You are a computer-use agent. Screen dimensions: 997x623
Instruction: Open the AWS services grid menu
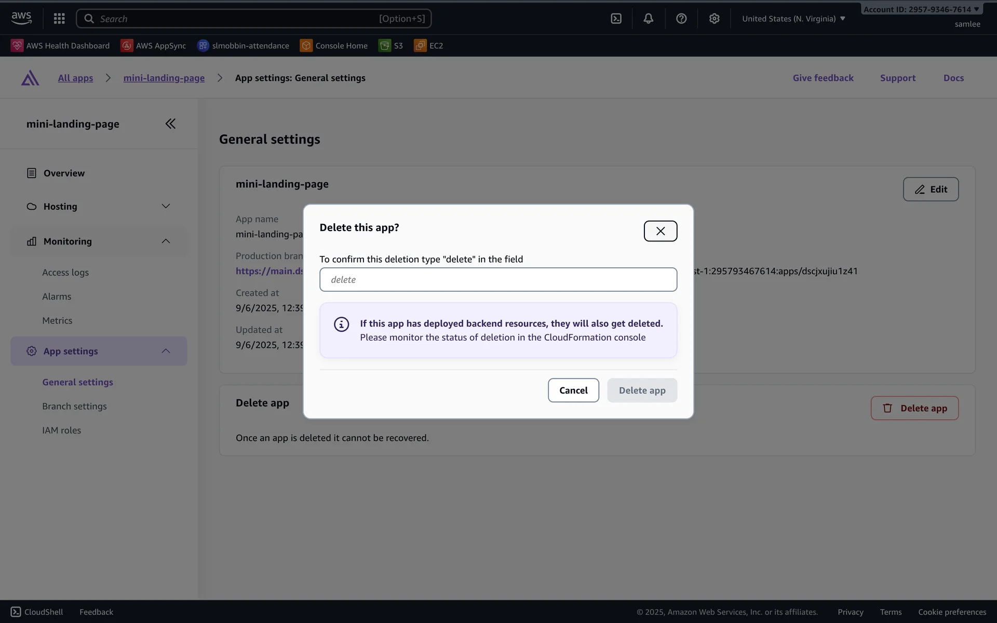[59, 19]
